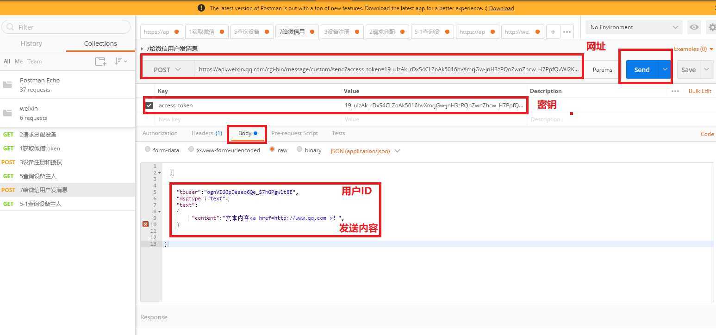The height and width of the screenshot is (335, 716).
Task: Click the error marker on line 10
Action: tap(145, 224)
